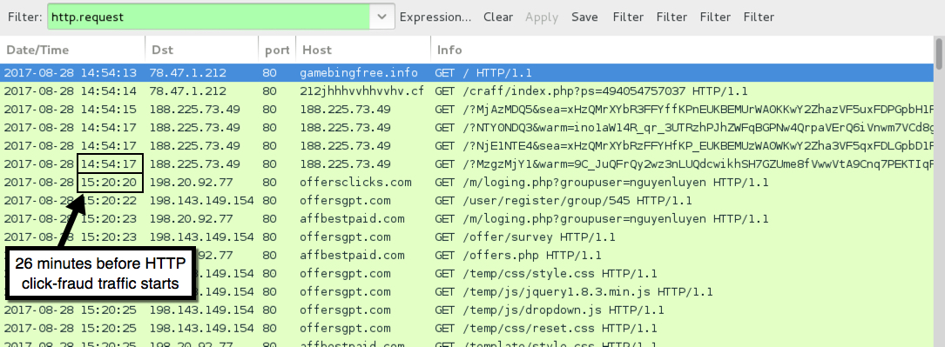Select port 80 in the offersclicks.com row
Viewport: 945px width, 347px height.
point(269,183)
